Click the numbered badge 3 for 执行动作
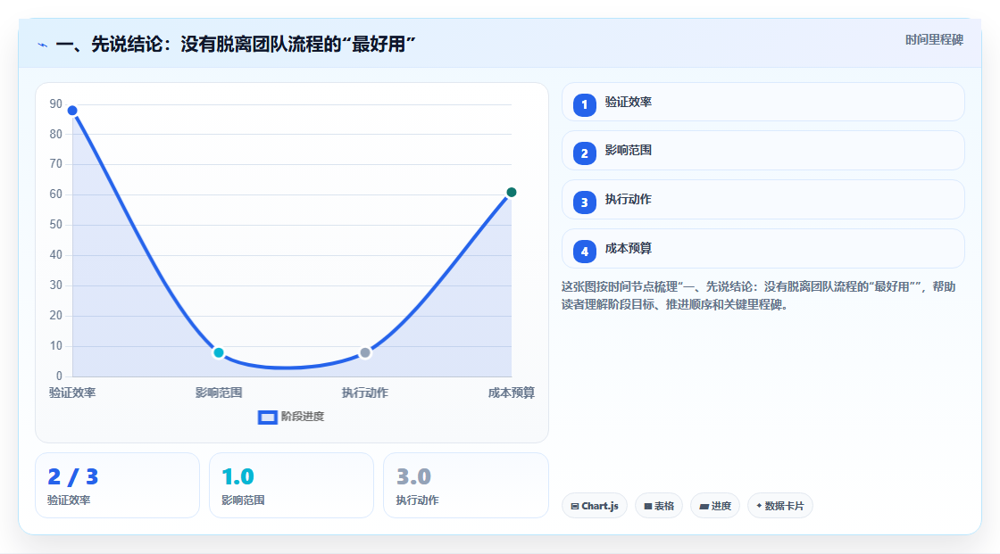 click(x=584, y=203)
